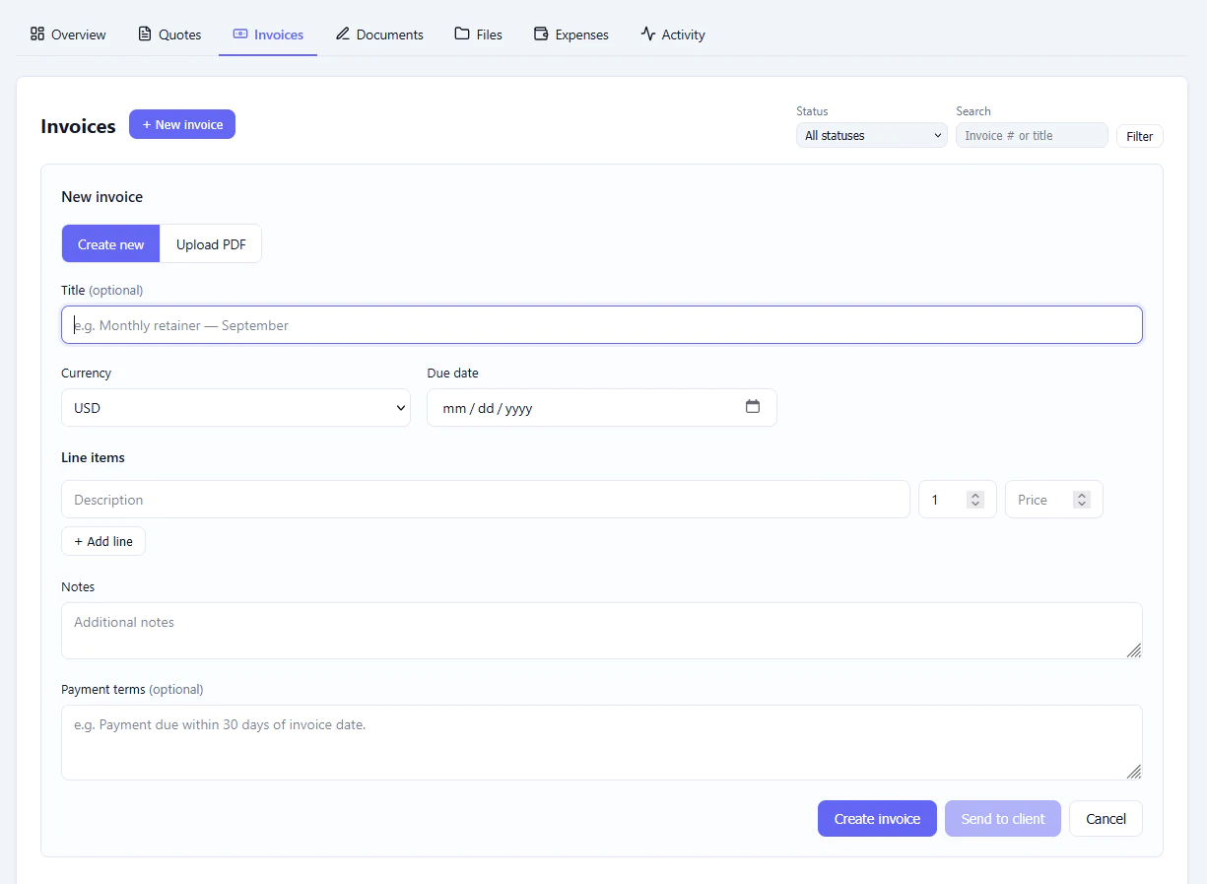Click the Overview grid icon
Screen dimensions: 1207x884
coord(37,34)
